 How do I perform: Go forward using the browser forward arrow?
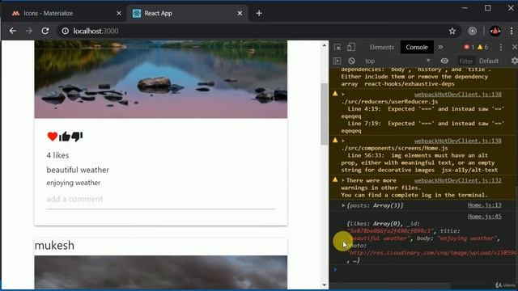29,31
